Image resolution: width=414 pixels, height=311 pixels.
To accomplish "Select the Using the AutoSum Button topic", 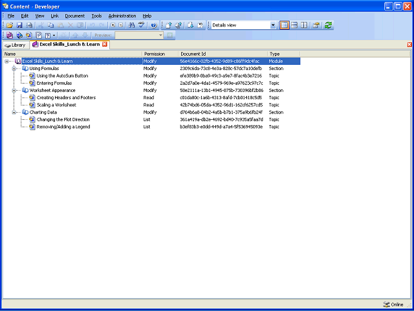I will tap(62, 76).
